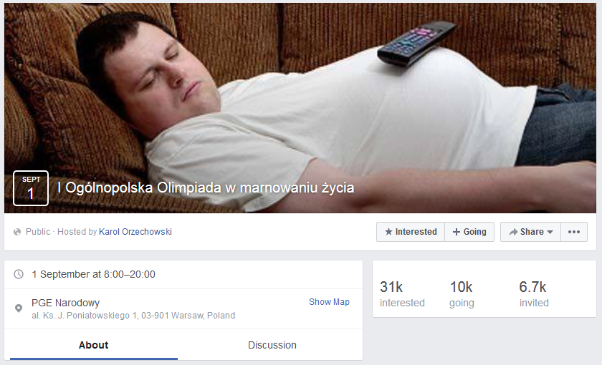Click the Show Map link
This screenshot has width=602, height=365.
coord(329,302)
